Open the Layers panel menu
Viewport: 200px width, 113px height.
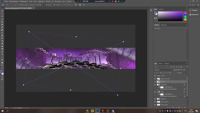click(187, 63)
